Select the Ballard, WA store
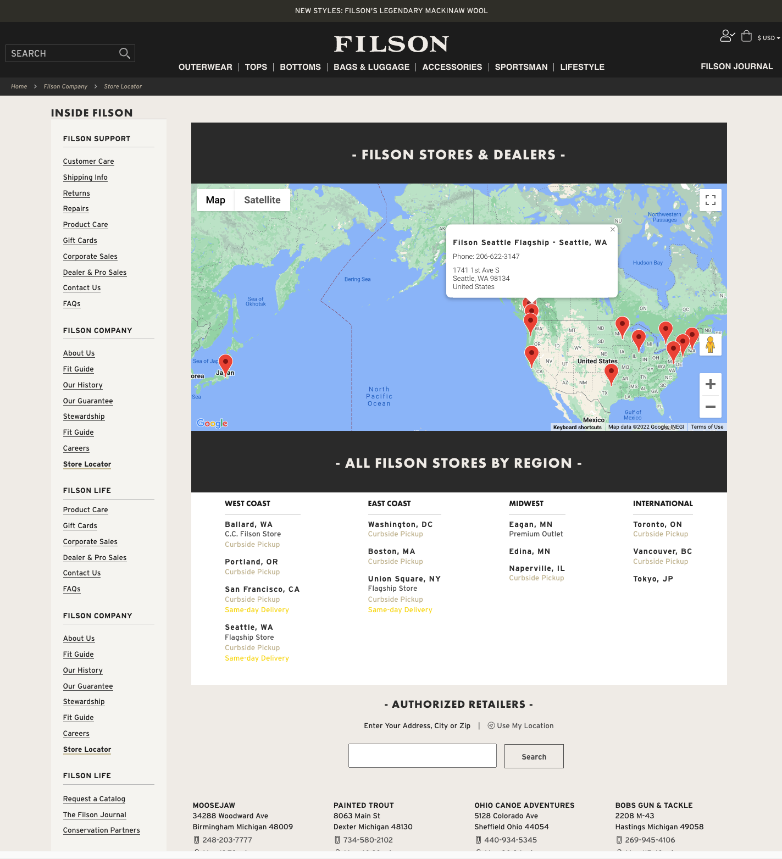 pos(248,525)
